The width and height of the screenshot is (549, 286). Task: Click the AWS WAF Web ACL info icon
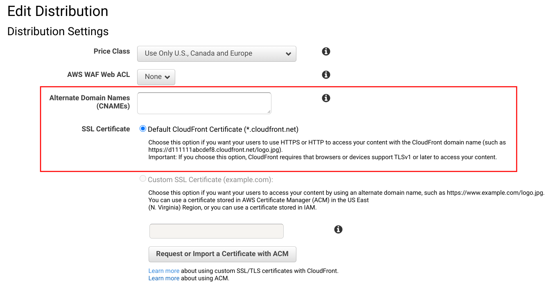pyautogui.click(x=326, y=75)
